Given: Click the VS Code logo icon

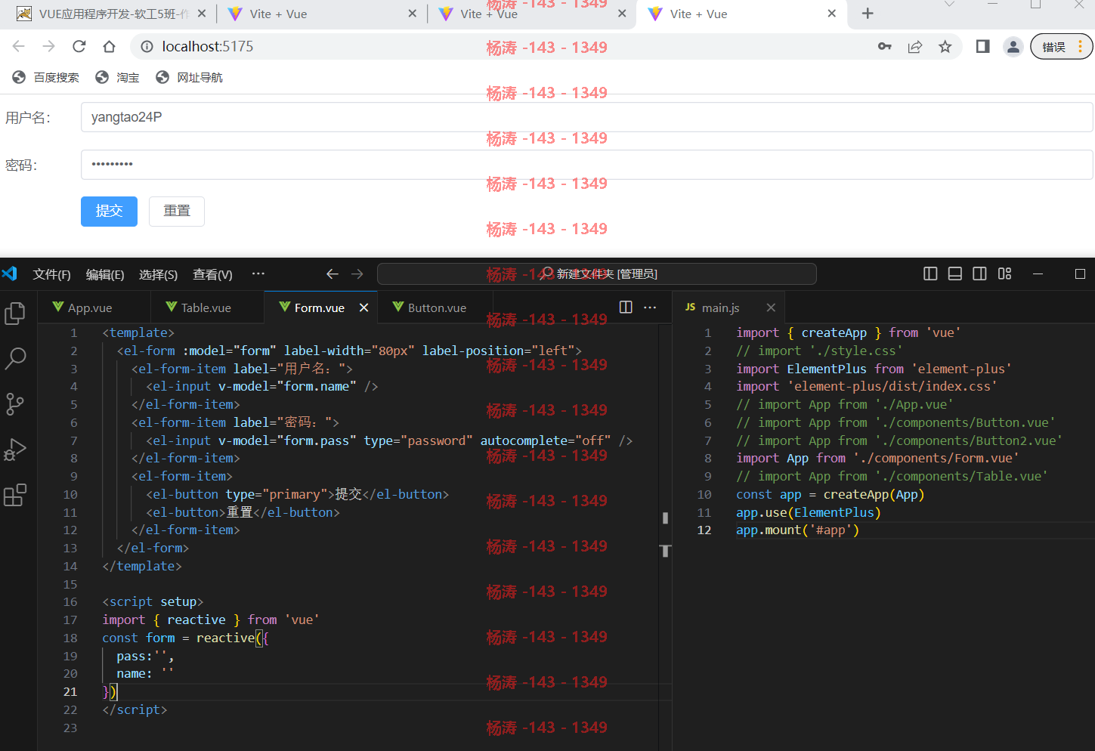Looking at the screenshot, I should pos(10,274).
